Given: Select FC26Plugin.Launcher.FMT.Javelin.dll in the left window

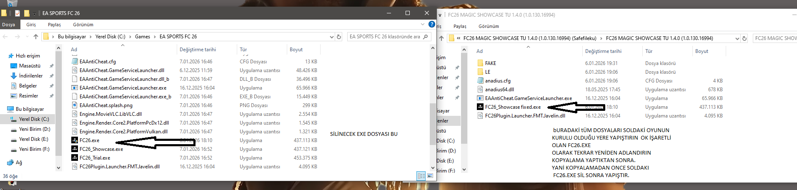Looking at the screenshot, I should pyautogui.click(x=120, y=167).
